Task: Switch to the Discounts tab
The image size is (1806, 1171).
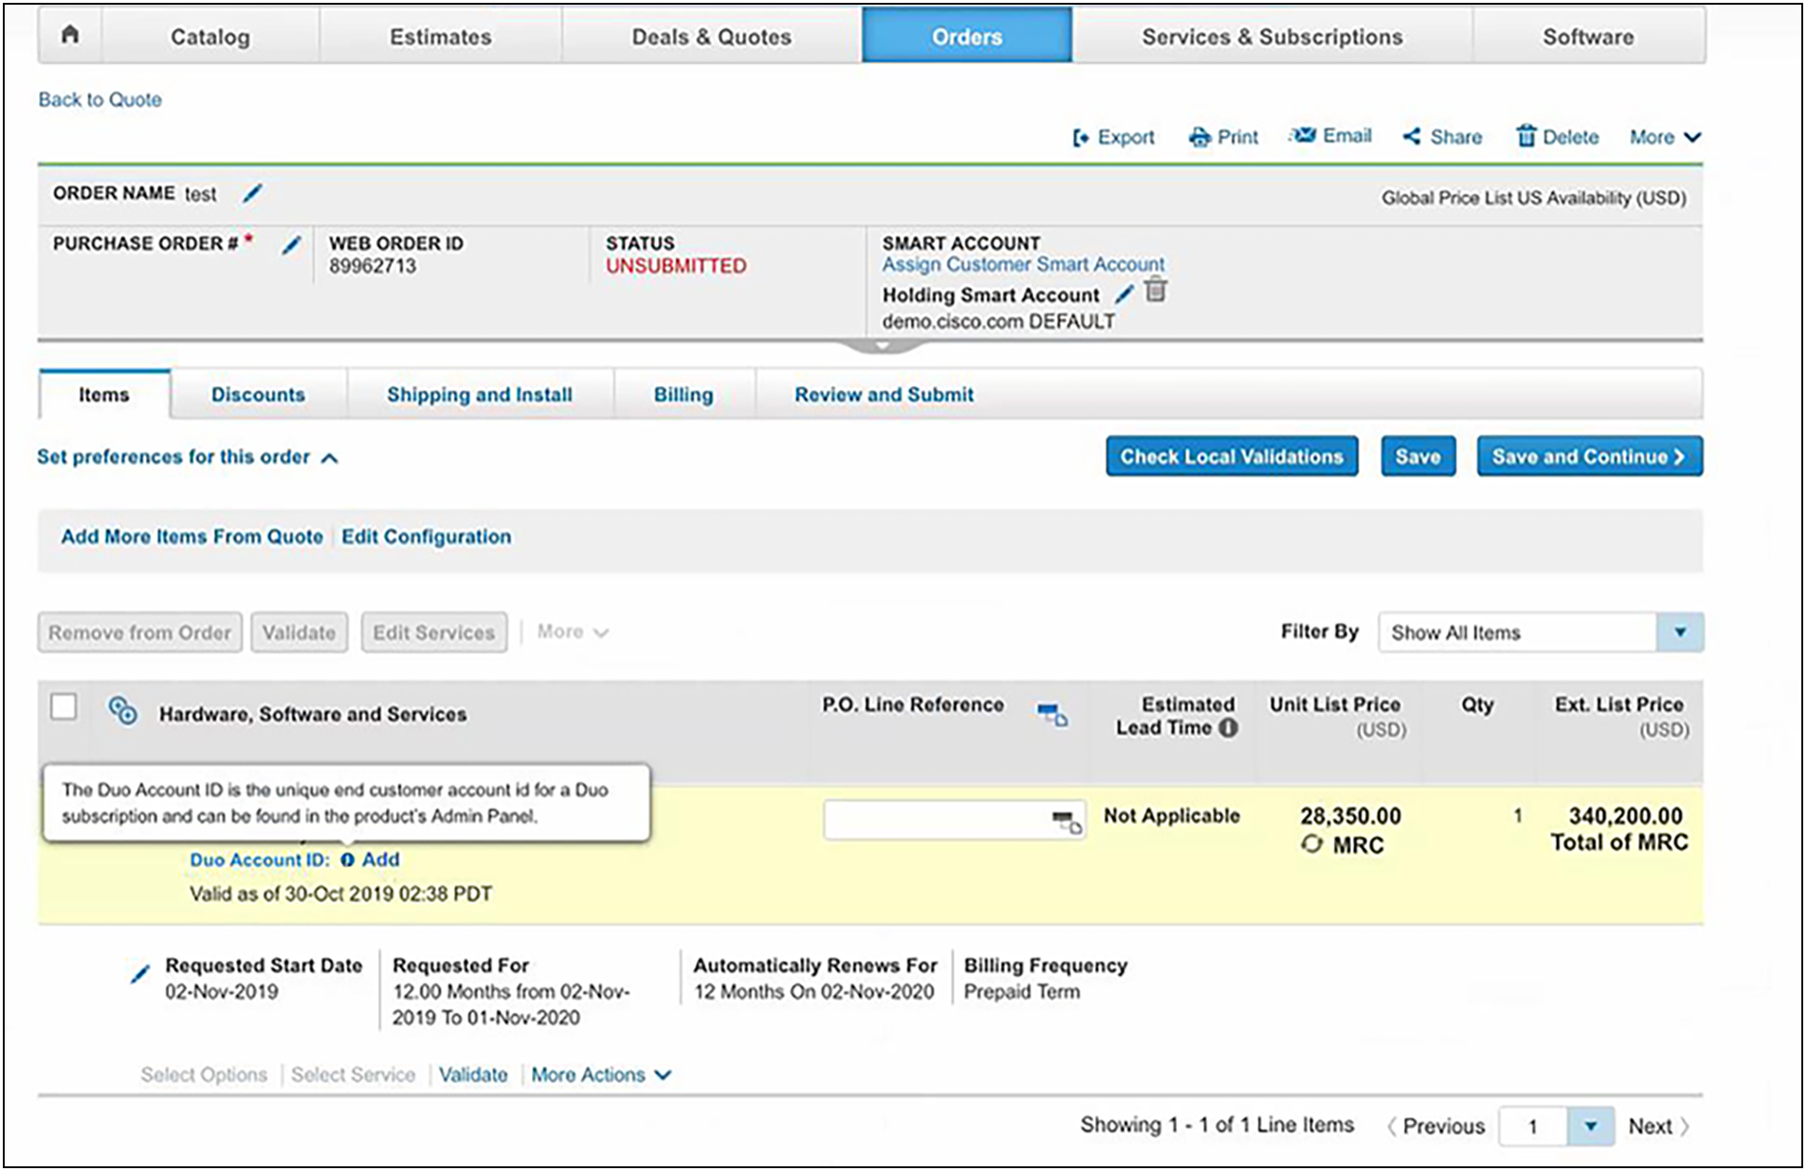Action: pos(258,394)
